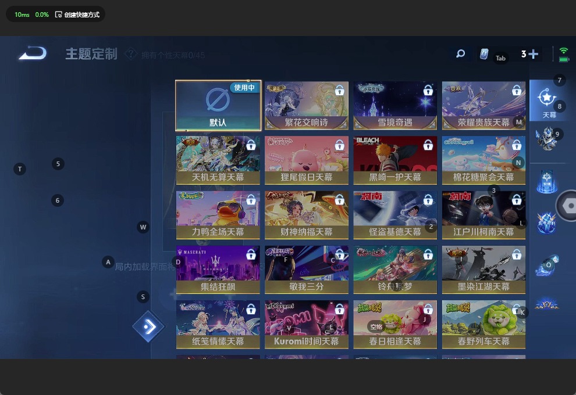Image resolution: width=576 pixels, height=395 pixels.
Task: Click the 创建快捷方式 shortcut button
Action: coord(77,15)
